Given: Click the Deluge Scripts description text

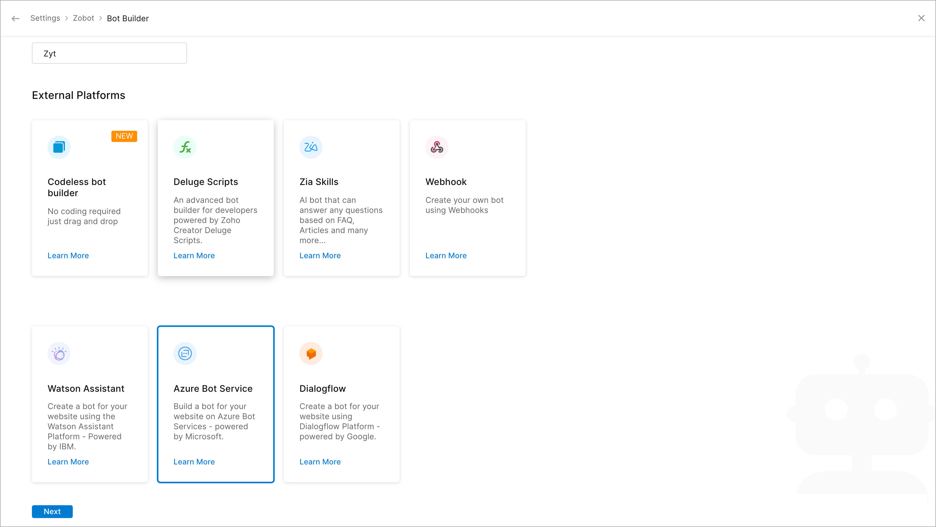Looking at the screenshot, I should tap(215, 220).
